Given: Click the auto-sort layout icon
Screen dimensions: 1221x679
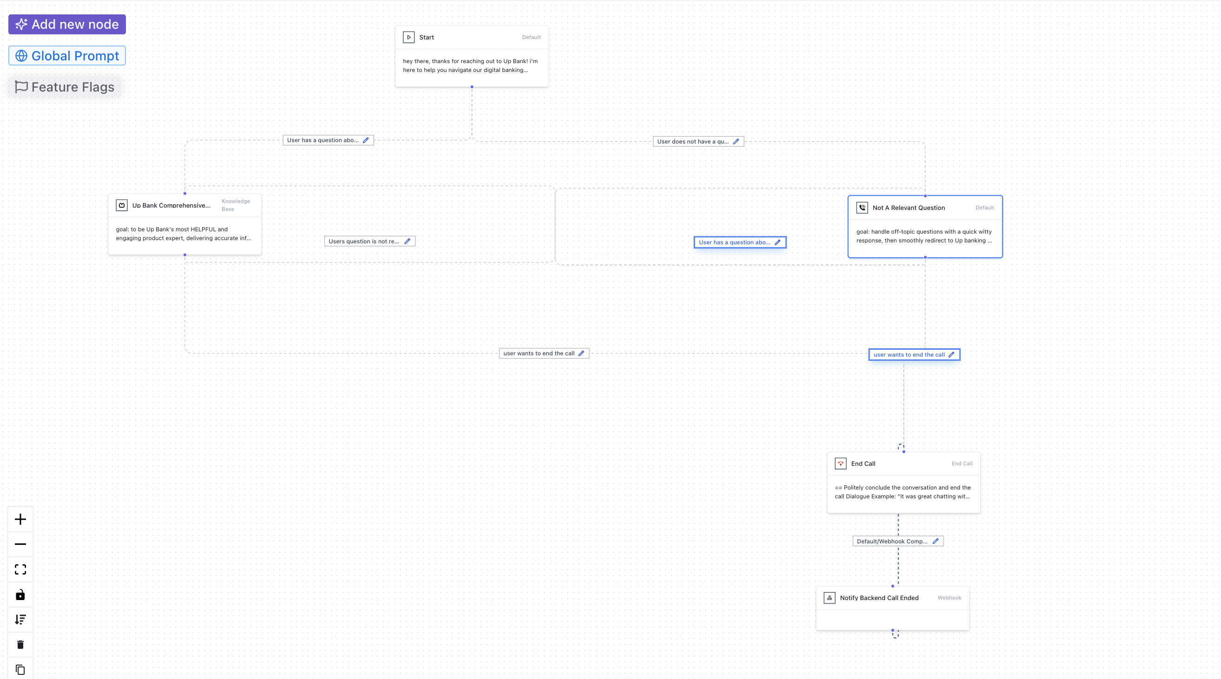Looking at the screenshot, I should (20, 619).
